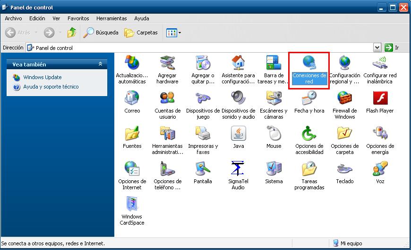This screenshot has height=250, width=411.
Task: Open the Atrás history dropdown arrow
Action: [36, 32]
